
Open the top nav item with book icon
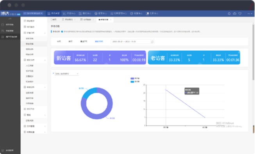[x=152, y=14]
